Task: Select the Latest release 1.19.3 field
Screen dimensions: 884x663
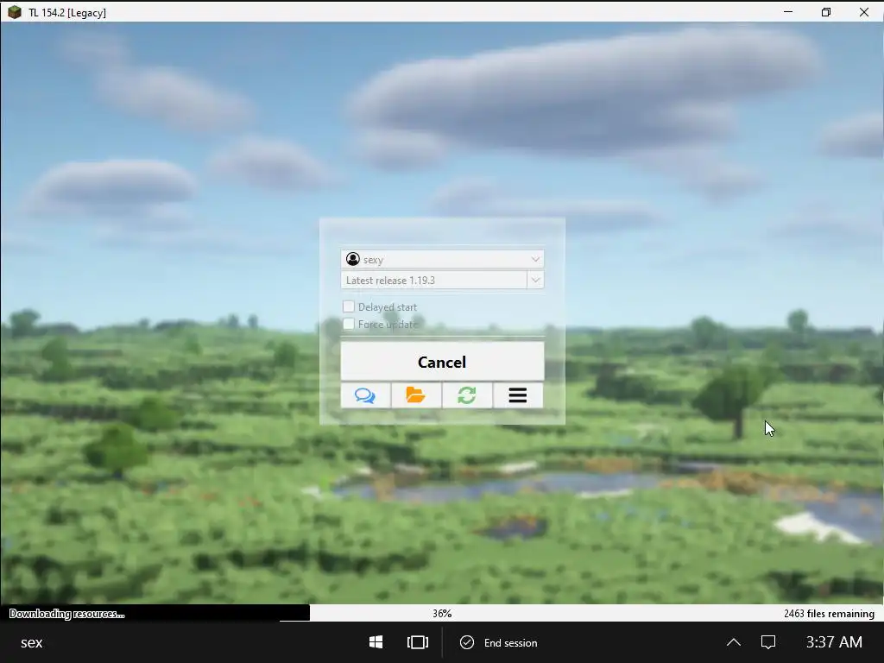Action: (434, 281)
